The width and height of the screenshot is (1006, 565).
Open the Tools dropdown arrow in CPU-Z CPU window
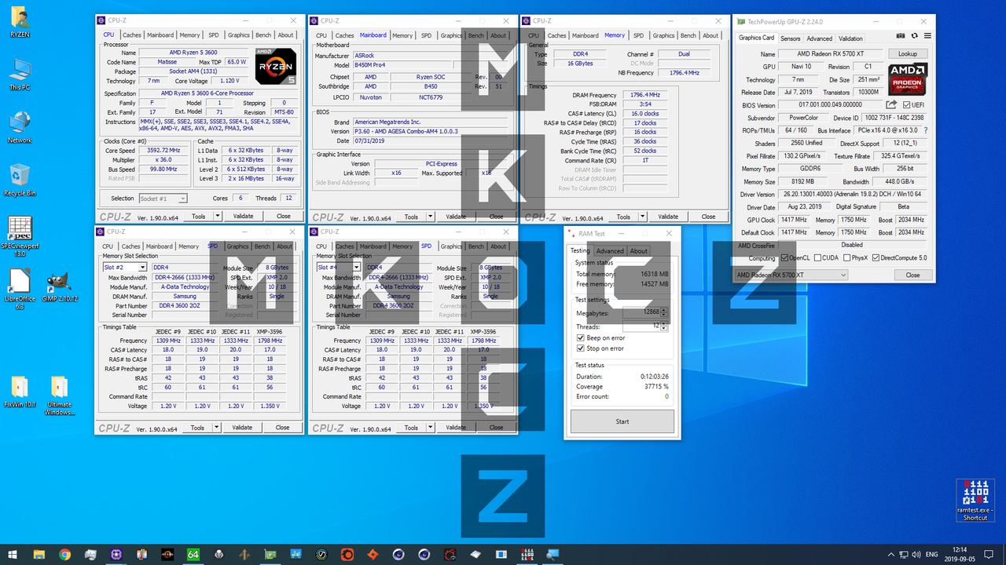tap(217, 216)
